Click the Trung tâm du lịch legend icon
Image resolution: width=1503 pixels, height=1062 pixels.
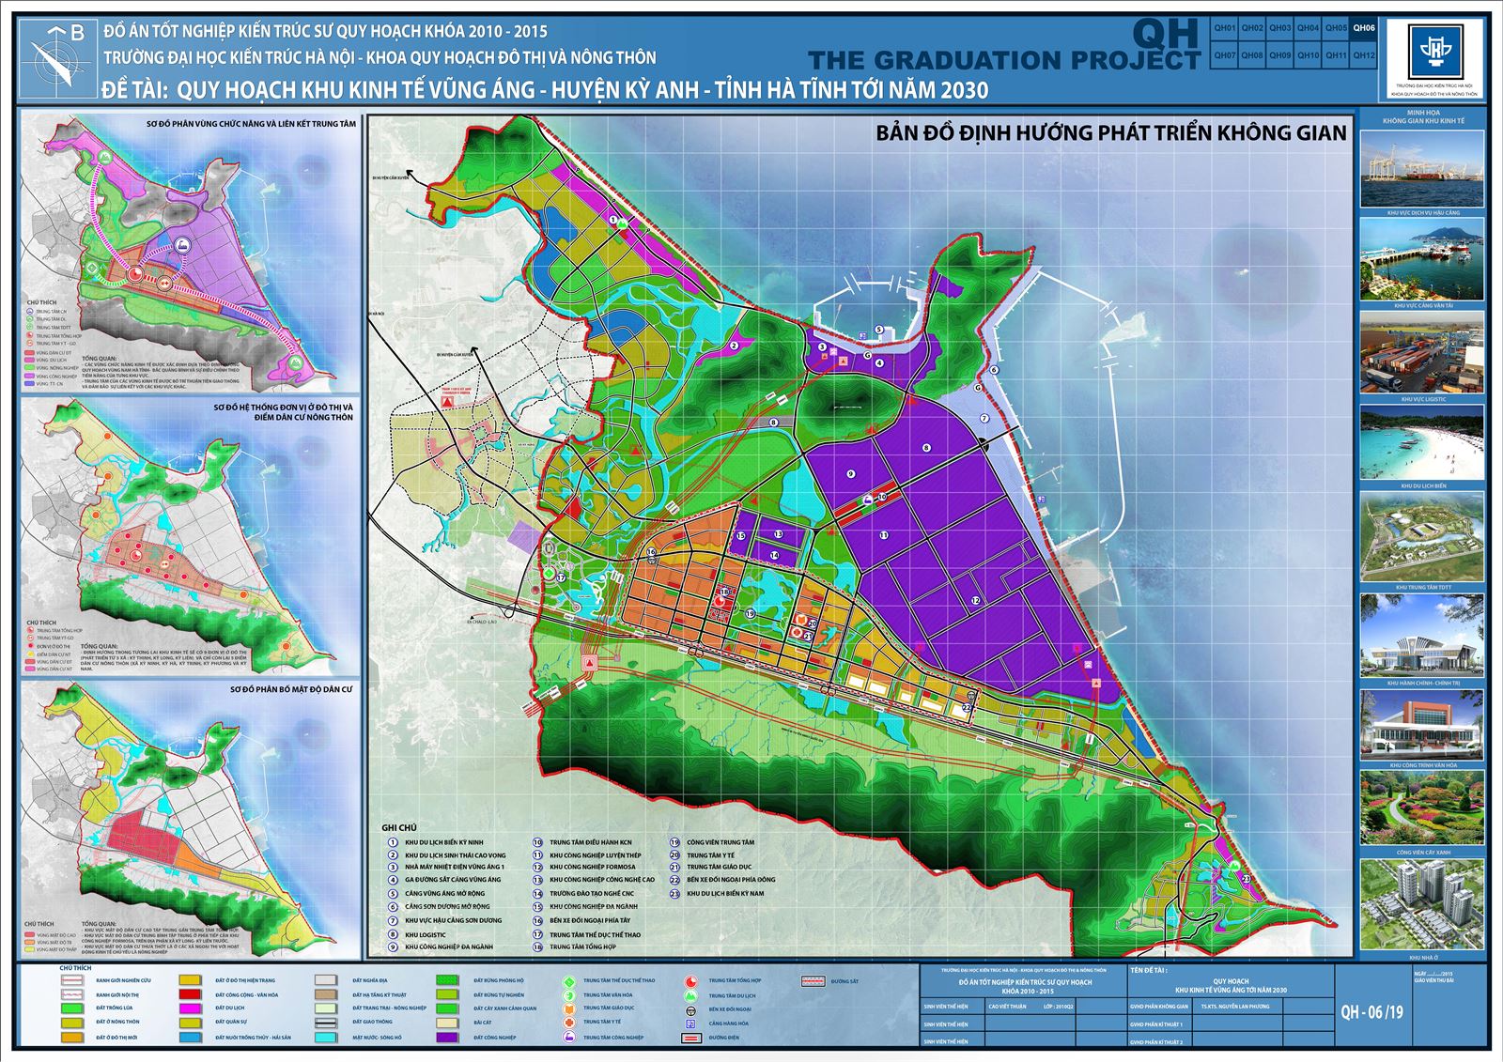click(x=690, y=995)
